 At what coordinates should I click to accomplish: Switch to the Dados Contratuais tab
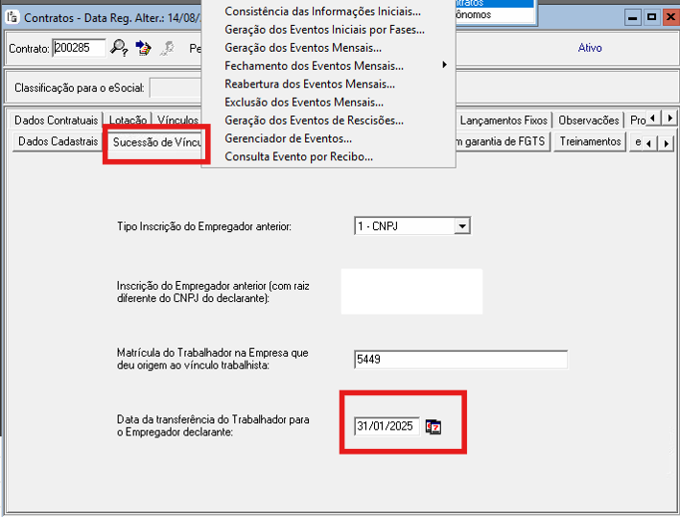58,121
